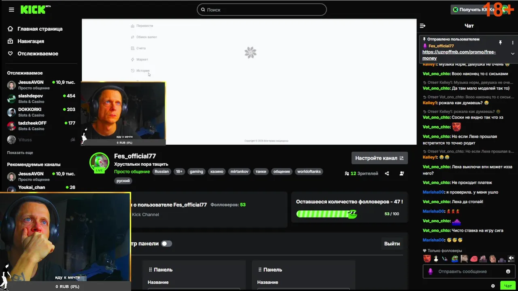
Task: Click the 12 Зрителей viewer count
Action: 361,173
